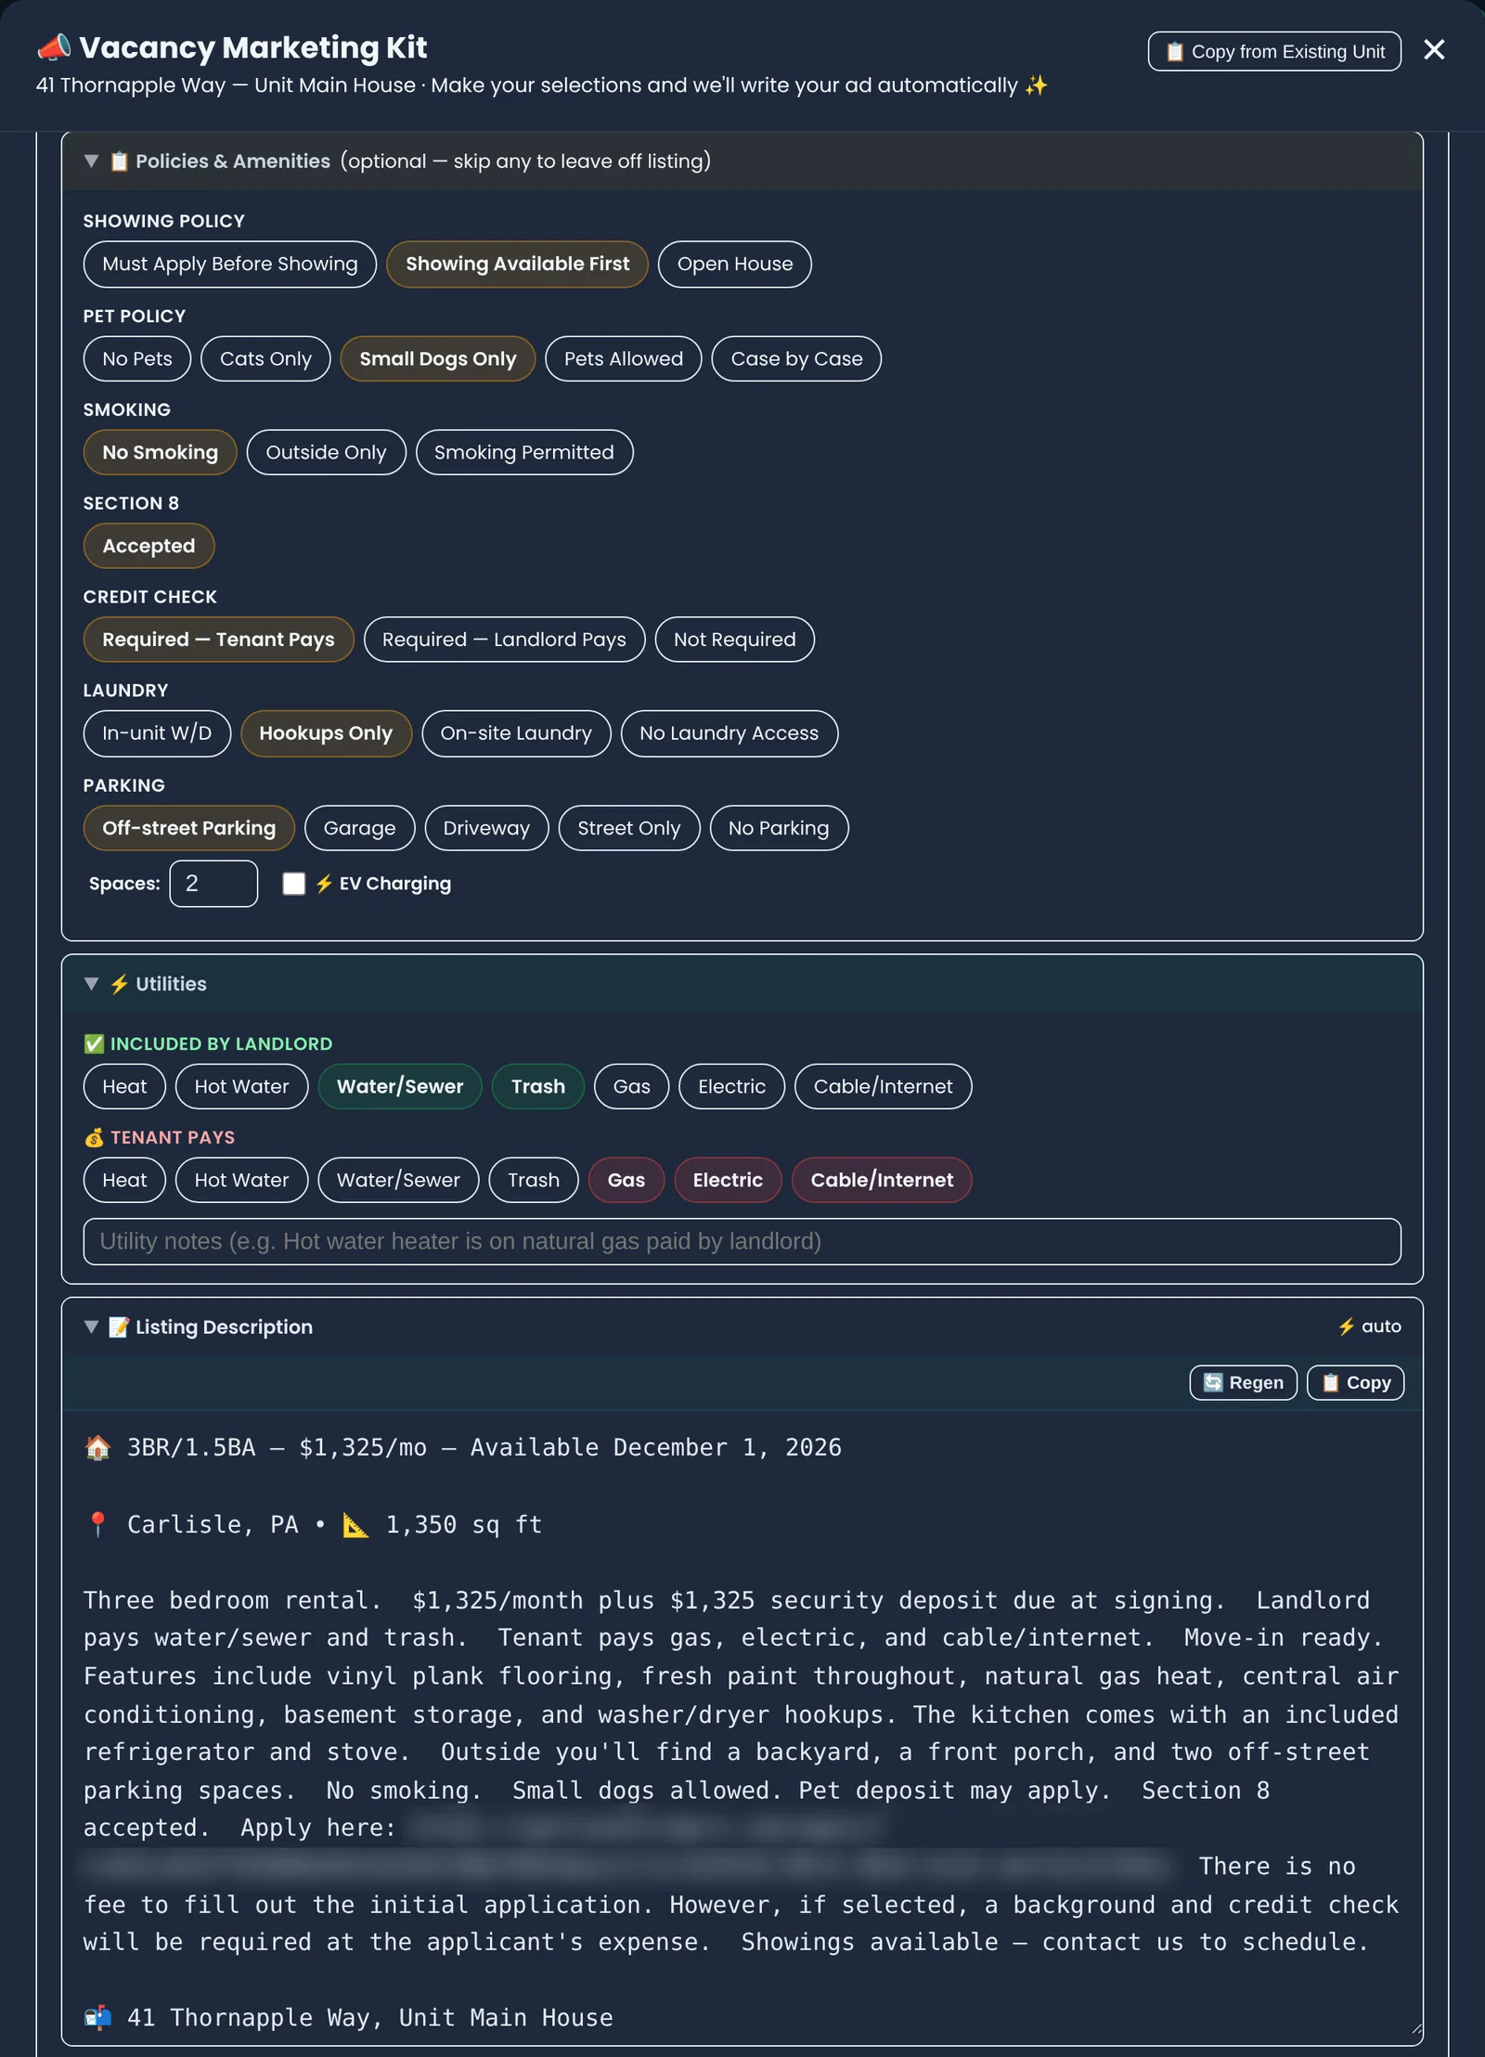This screenshot has width=1485, height=2057.
Task: Select Street Only parking
Action: point(628,828)
